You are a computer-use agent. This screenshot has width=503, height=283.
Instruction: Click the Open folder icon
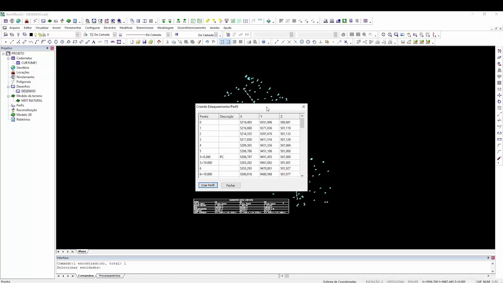coord(138,42)
